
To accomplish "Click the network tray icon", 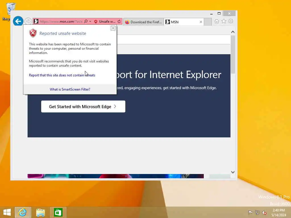I will 257,212.
